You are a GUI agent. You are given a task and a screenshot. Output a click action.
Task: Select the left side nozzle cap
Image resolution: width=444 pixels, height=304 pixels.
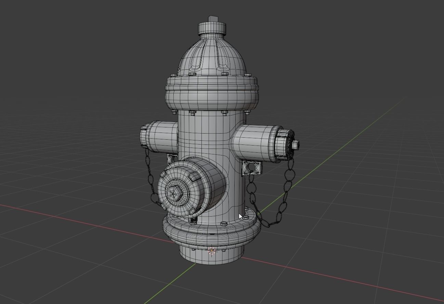(145, 137)
